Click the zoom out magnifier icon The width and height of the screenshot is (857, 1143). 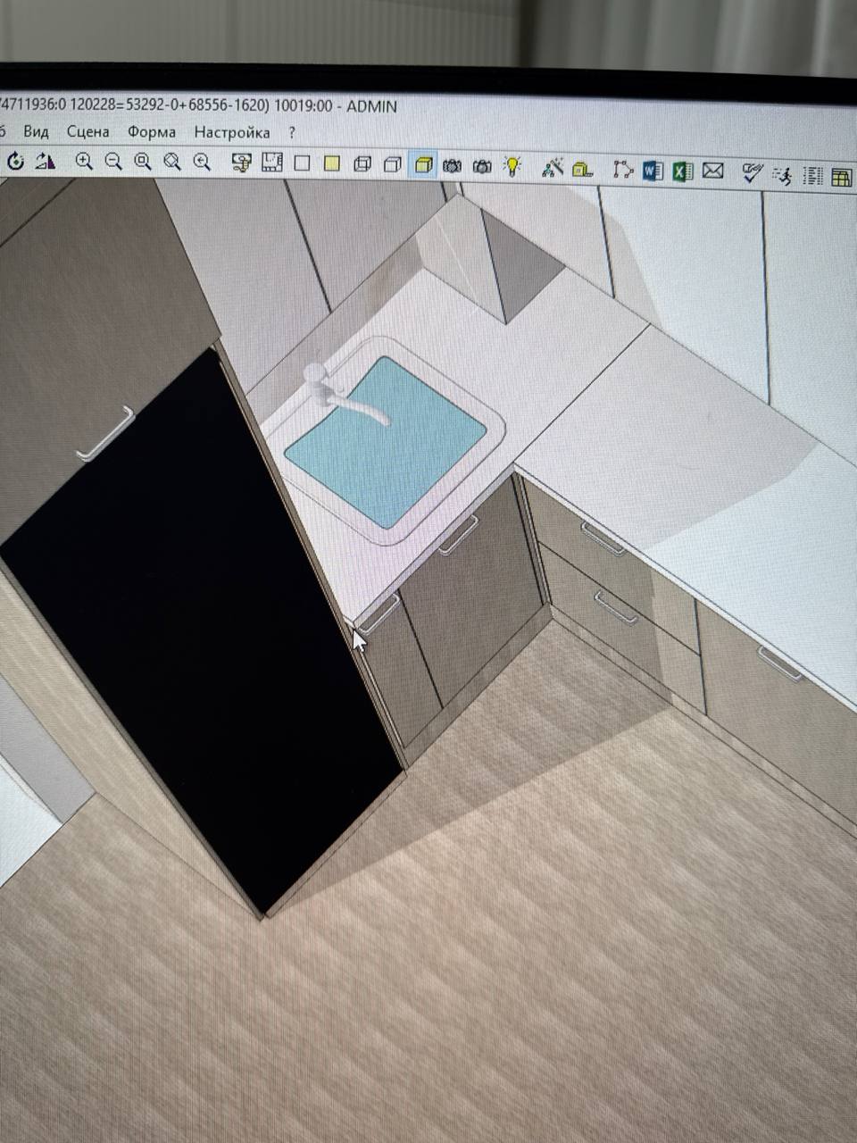tap(113, 162)
